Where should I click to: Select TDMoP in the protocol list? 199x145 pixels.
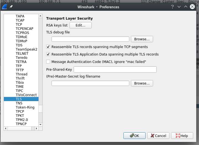pyautogui.click(x=21, y=41)
